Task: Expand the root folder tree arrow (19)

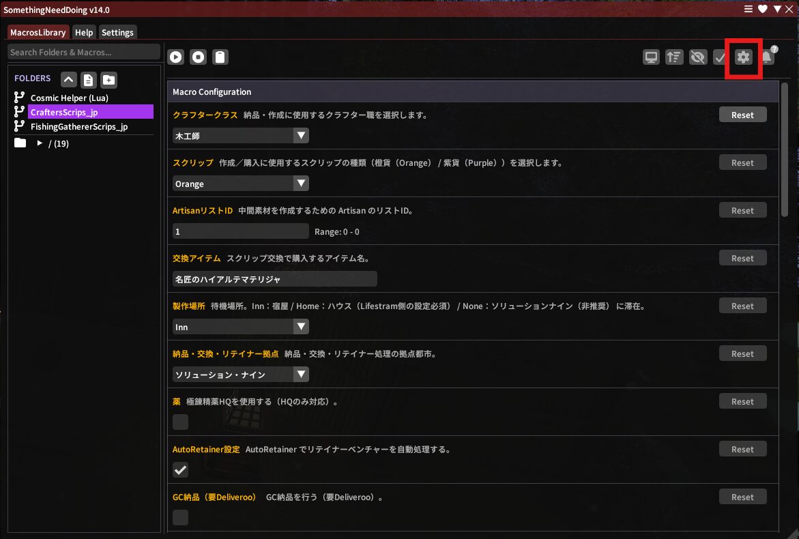Action: pos(40,143)
